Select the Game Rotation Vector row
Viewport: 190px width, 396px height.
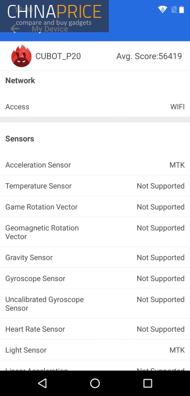95,207
